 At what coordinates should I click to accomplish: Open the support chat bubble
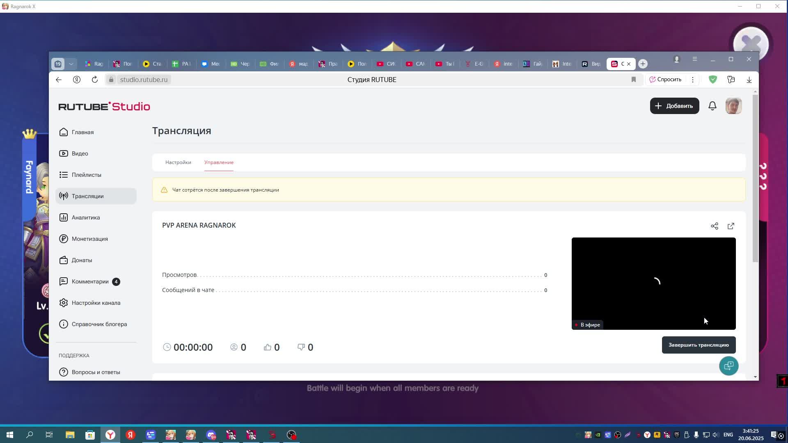tap(728, 365)
